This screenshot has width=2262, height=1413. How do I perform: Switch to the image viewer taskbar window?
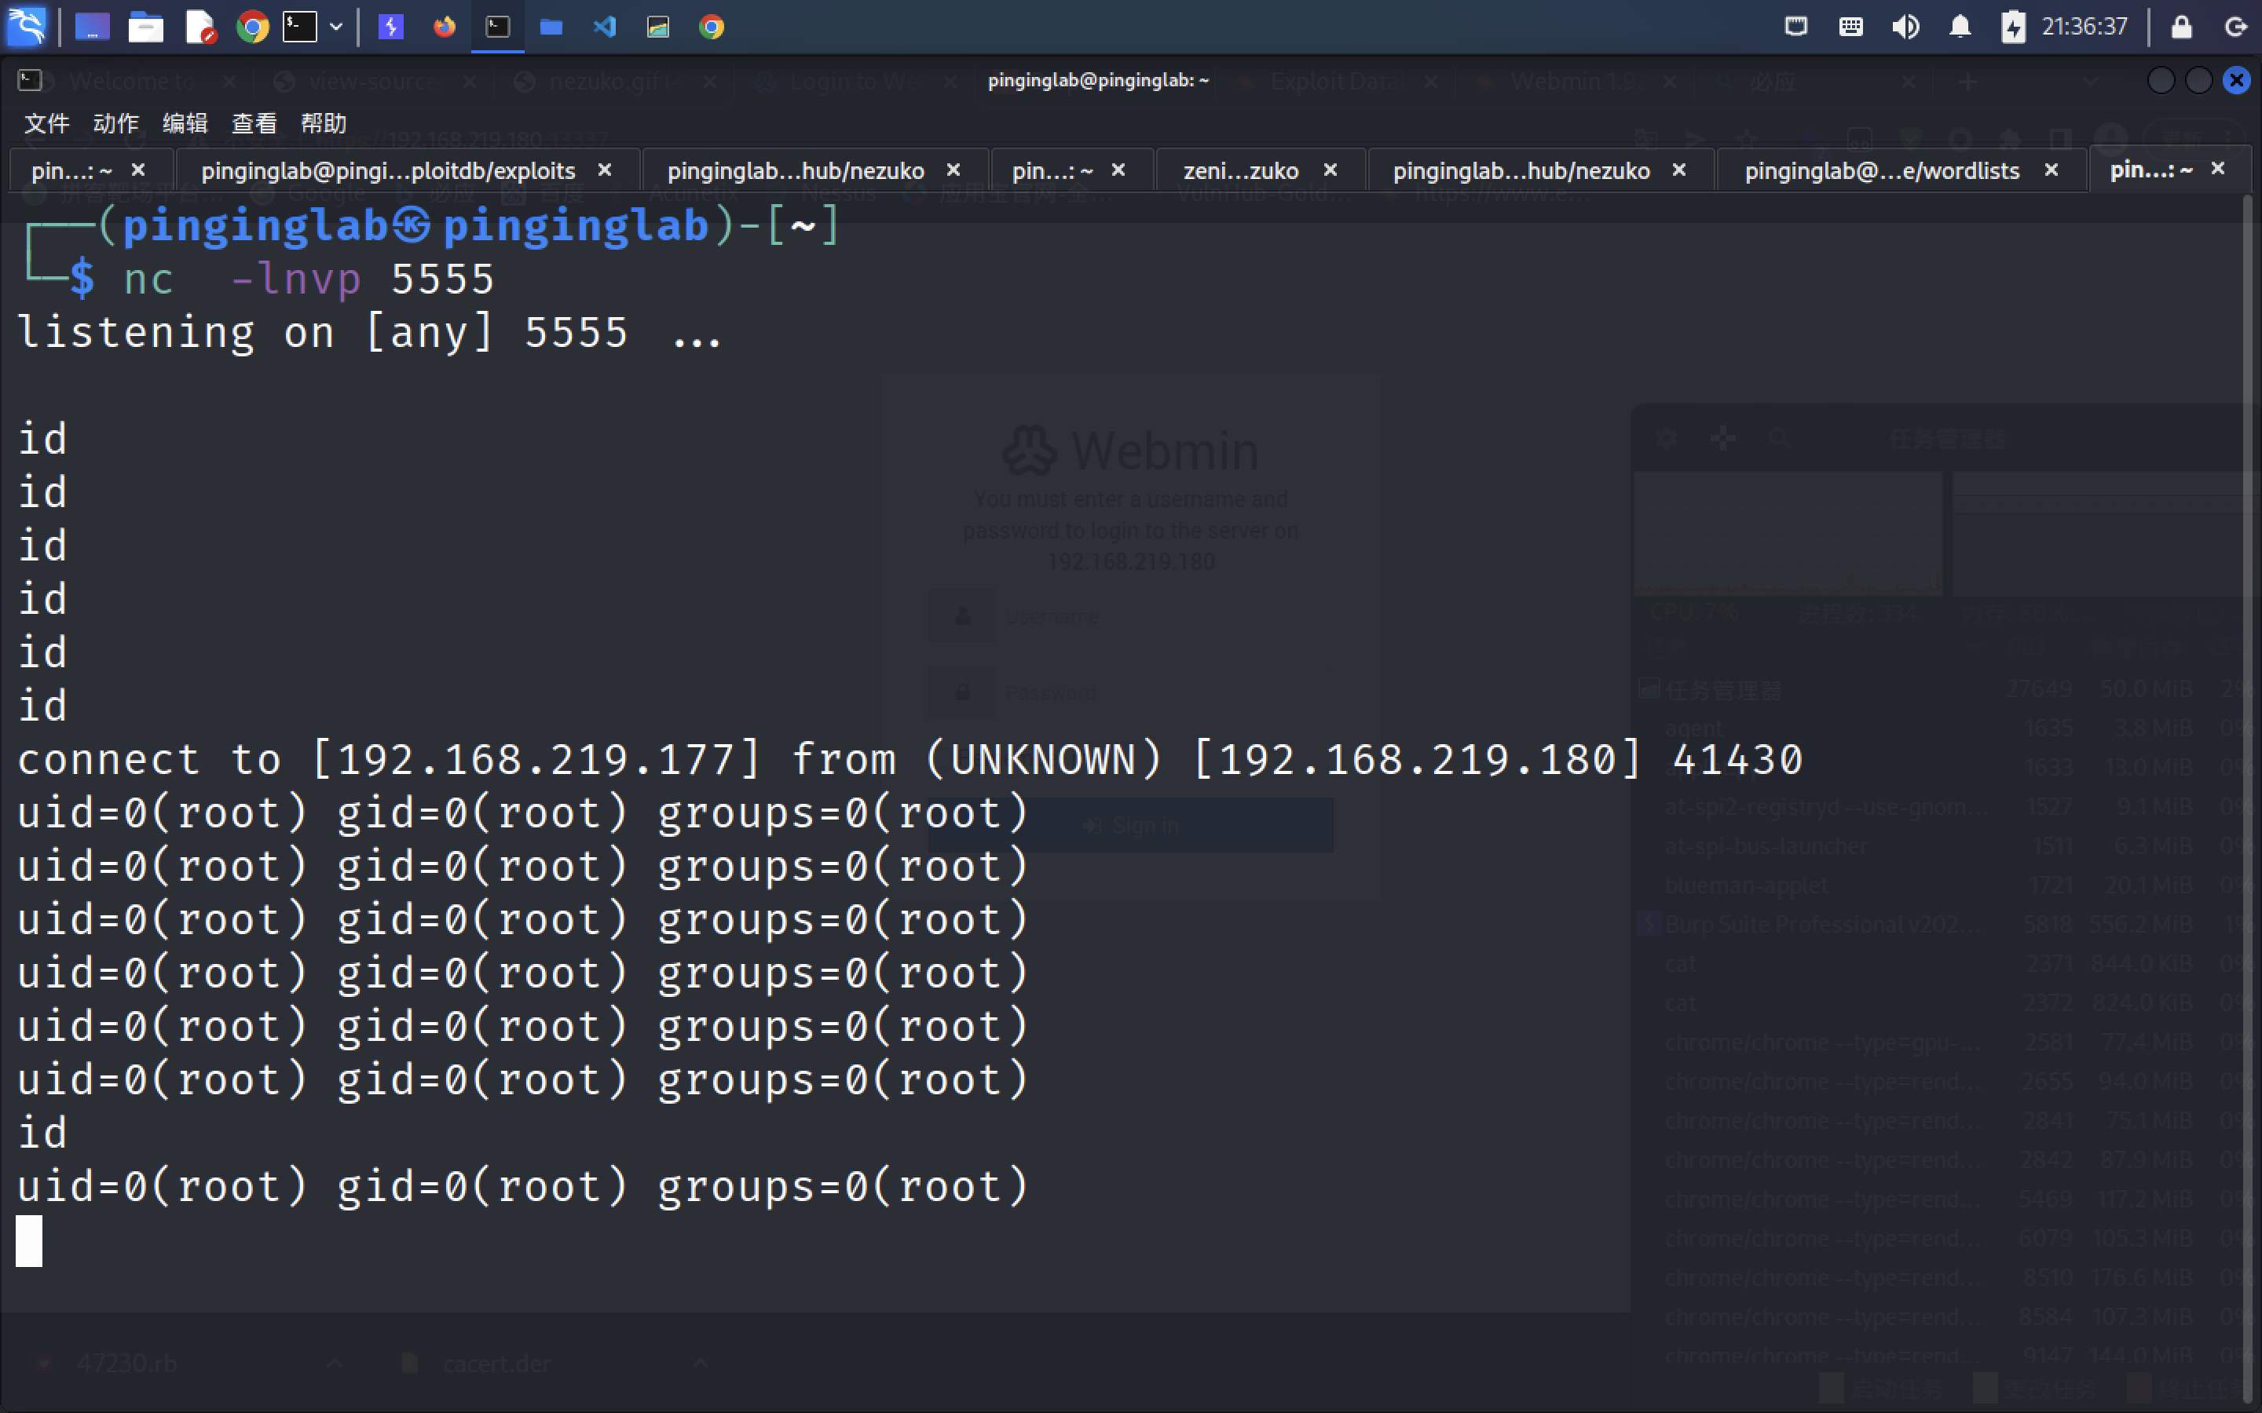point(658,26)
